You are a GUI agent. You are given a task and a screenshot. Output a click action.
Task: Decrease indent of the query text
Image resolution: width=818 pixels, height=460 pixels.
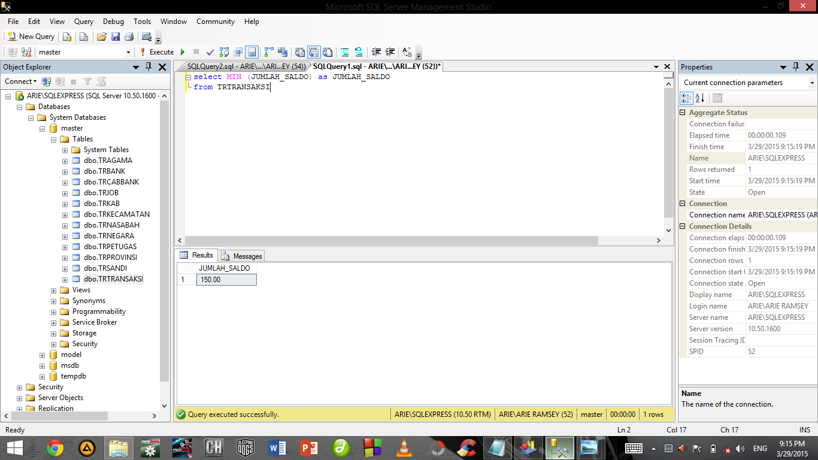point(376,52)
